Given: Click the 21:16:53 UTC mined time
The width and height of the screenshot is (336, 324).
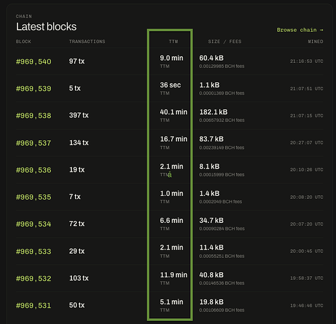Looking at the screenshot, I should click(307, 62).
